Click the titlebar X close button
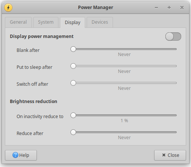 pyautogui.click(x=182, y=8)
